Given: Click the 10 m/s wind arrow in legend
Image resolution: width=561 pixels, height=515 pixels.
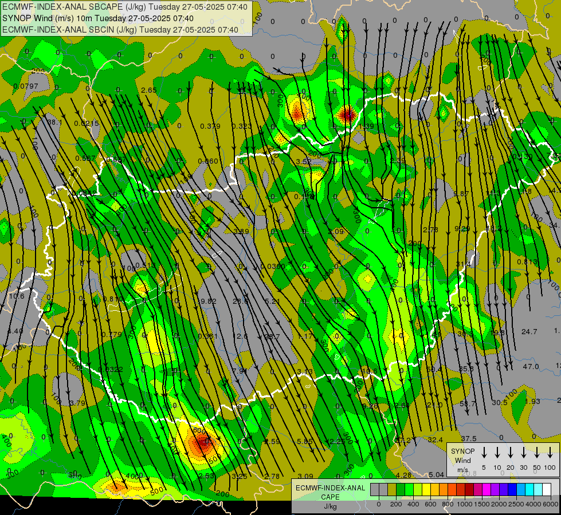Looking at the screenshot, I should (497, 453).
